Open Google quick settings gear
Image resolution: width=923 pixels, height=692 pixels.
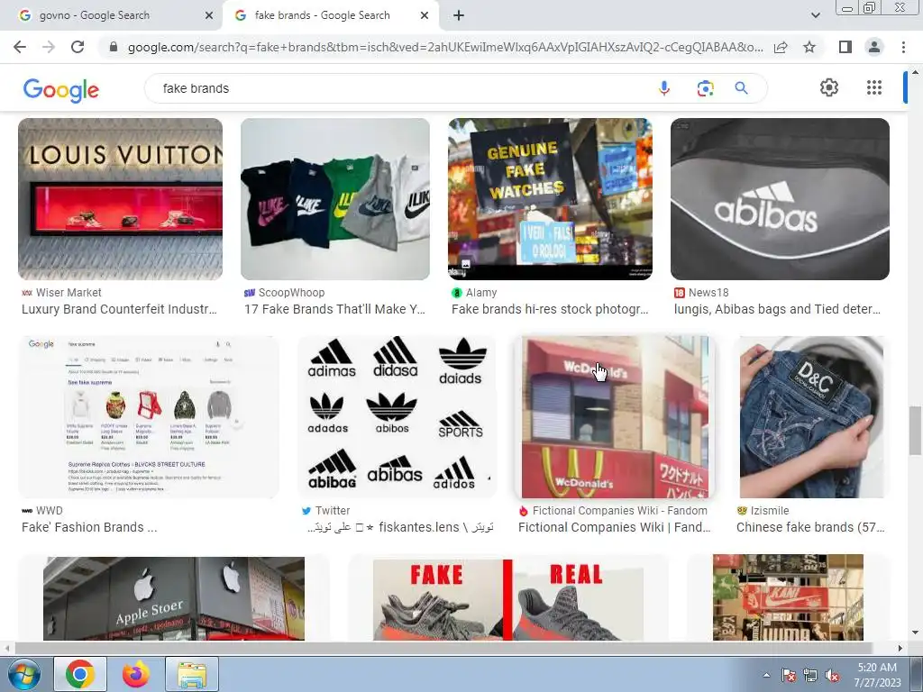point(829,87)
